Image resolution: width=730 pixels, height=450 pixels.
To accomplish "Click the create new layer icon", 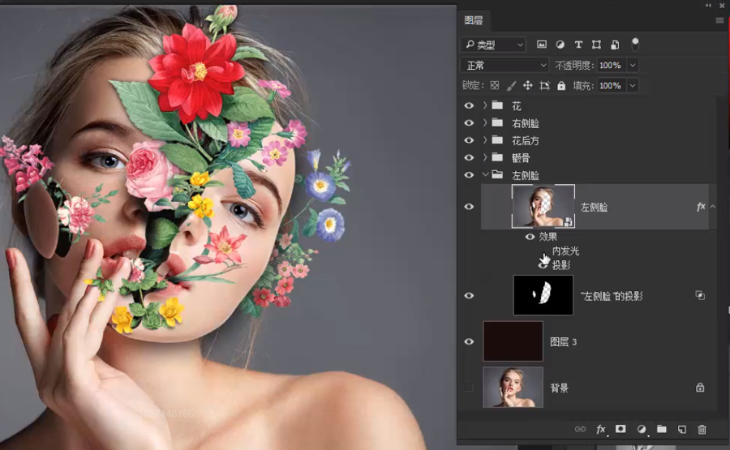I will click(682, 429).
